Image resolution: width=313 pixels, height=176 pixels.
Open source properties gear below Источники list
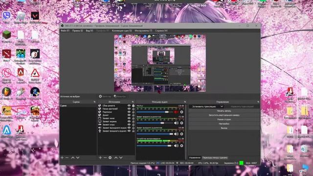[x=110, y=157]
